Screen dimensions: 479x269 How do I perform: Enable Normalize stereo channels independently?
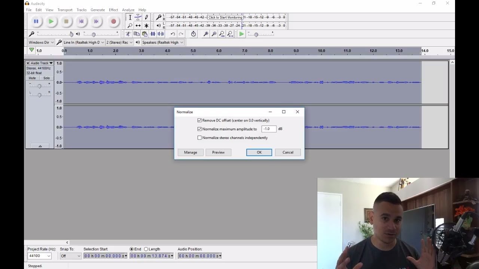(199, 138)
